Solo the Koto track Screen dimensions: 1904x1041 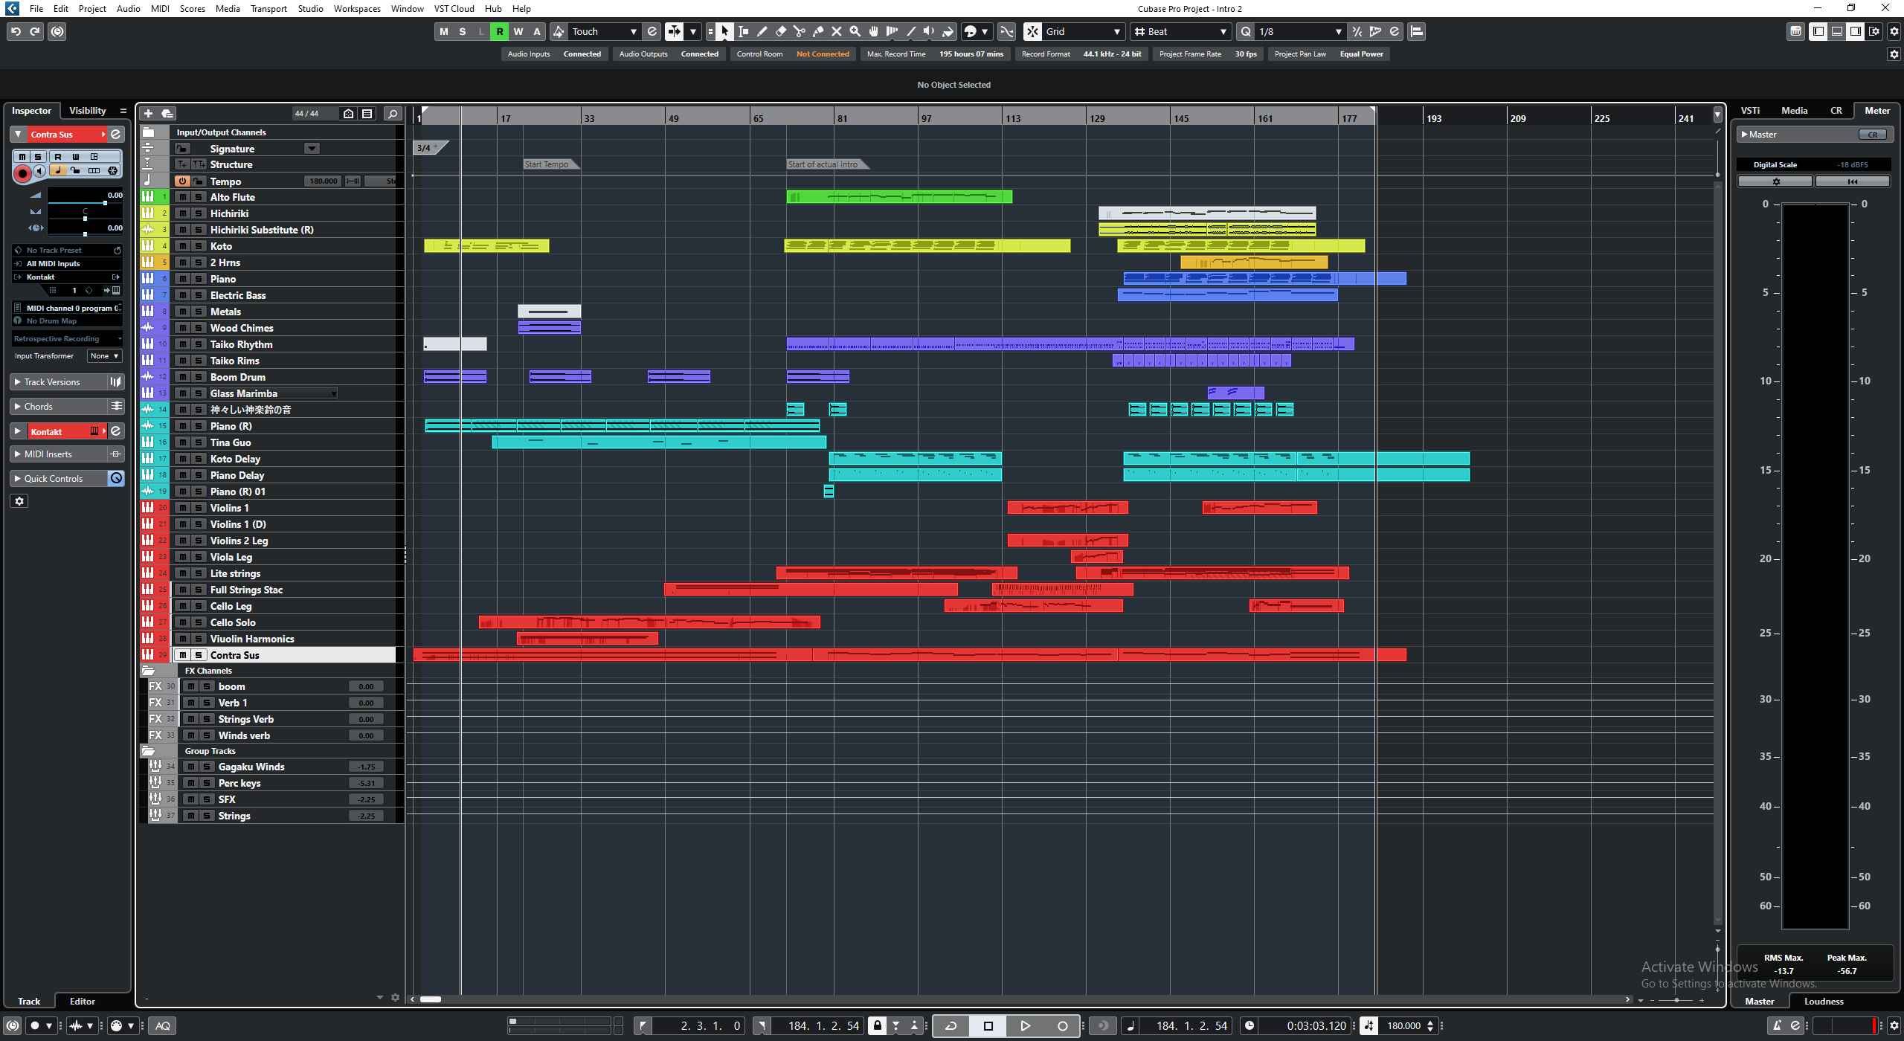(199, 246)
